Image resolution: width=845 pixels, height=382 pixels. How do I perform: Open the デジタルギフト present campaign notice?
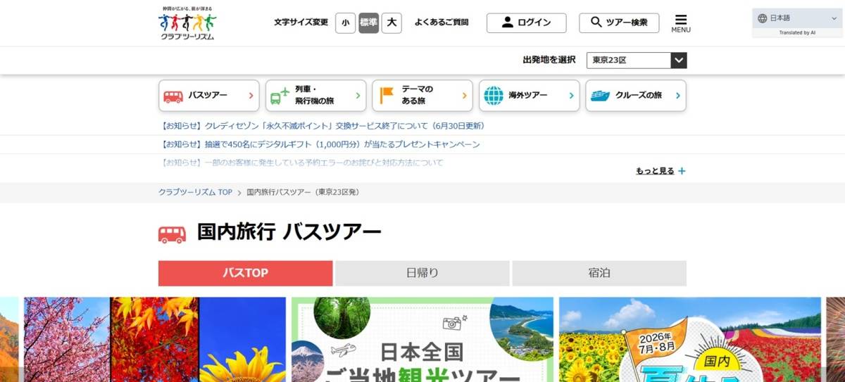click(320, 144)
